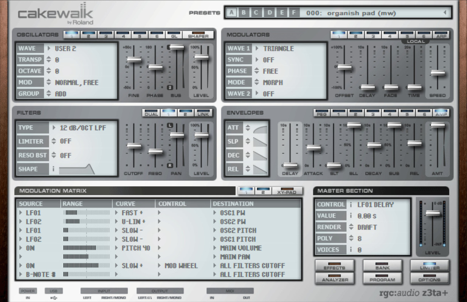Switch to modulation matrix page 2
Image resolution: width=467 pixels, height=302 pixels.
(x=263, y=191)
